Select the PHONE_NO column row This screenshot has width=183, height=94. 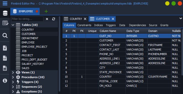tap(121, 54)
